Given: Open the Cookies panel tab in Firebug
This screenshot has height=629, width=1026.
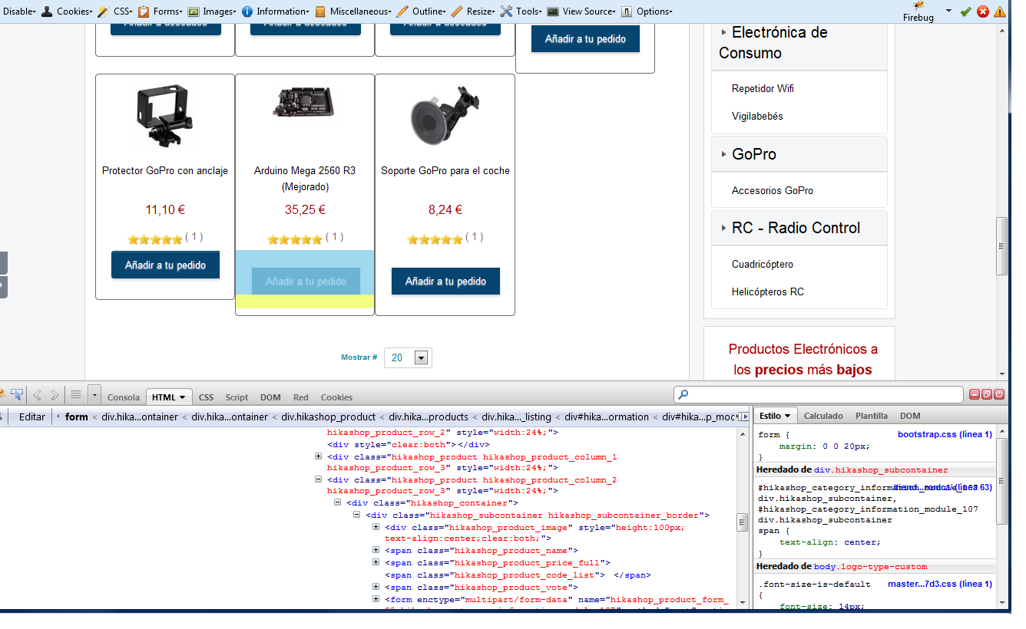Looking at the screenshot, I should pos(336,397).
